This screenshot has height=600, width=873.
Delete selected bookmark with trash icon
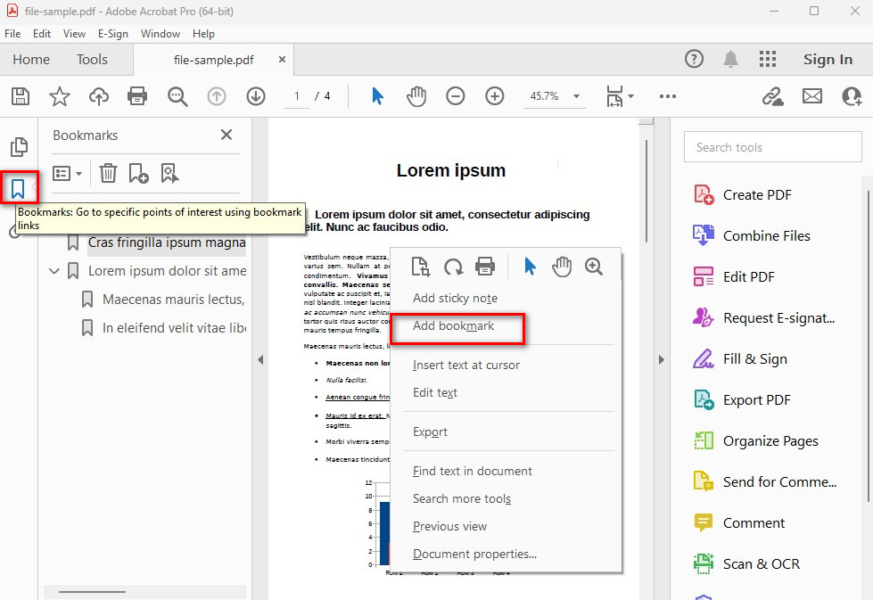point(108,173)
